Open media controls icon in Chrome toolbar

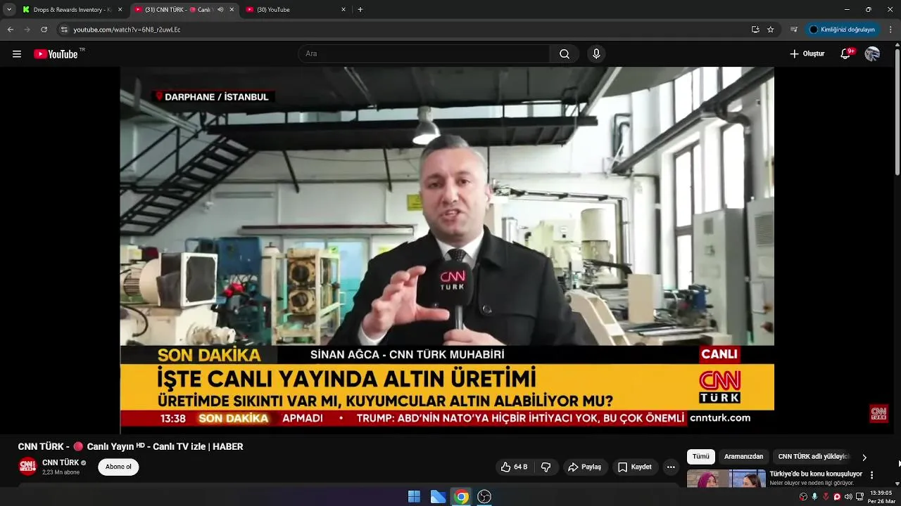(x=794, y=30)
